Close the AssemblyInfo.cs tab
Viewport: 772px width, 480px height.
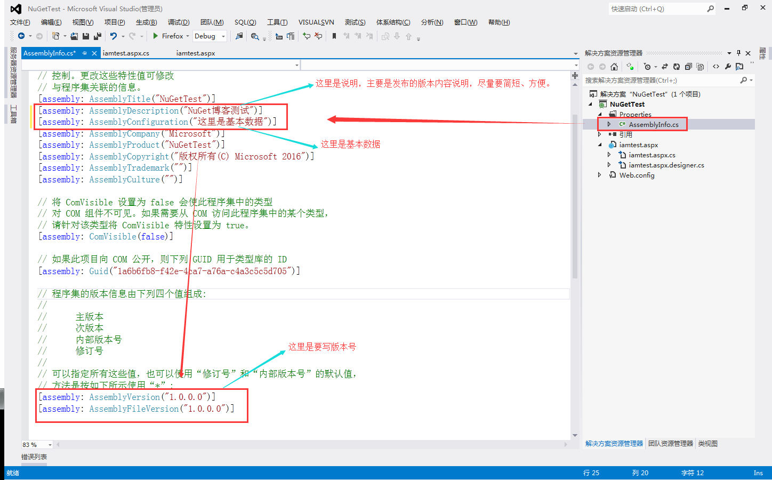click(x=94, y=53)
